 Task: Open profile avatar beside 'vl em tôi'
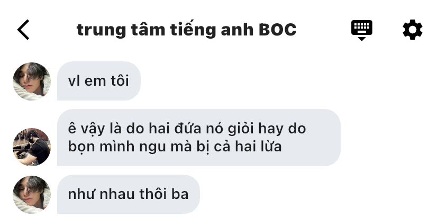tap(32, 82)
